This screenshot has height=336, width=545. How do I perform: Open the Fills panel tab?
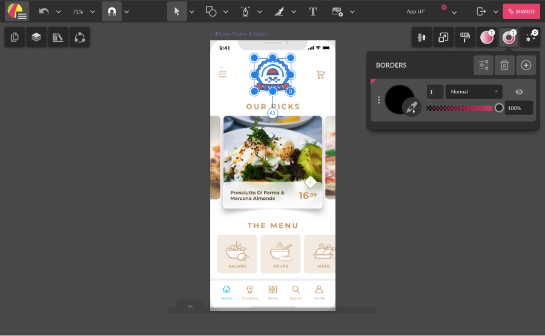point(487,38)
